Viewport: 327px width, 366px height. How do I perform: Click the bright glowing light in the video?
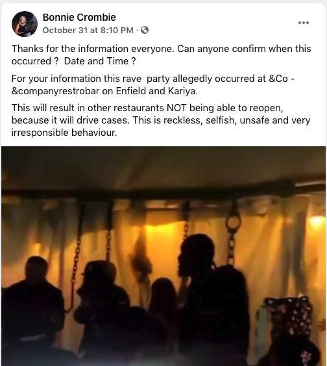pos(317,222)
